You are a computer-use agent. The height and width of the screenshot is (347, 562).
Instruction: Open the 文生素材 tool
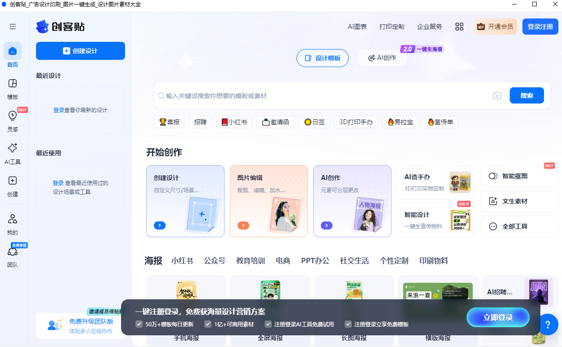[x=519, y=201]
